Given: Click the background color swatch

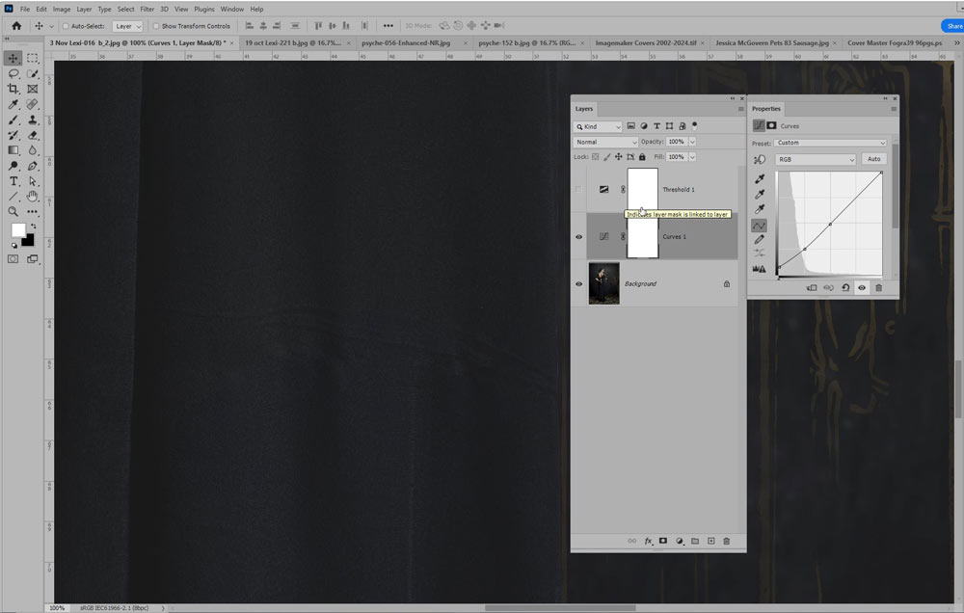Looking at the screenshot, I should 28,240.
